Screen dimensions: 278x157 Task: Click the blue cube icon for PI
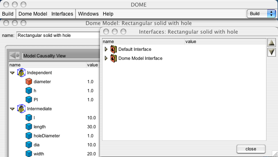(x=29, y=100)
